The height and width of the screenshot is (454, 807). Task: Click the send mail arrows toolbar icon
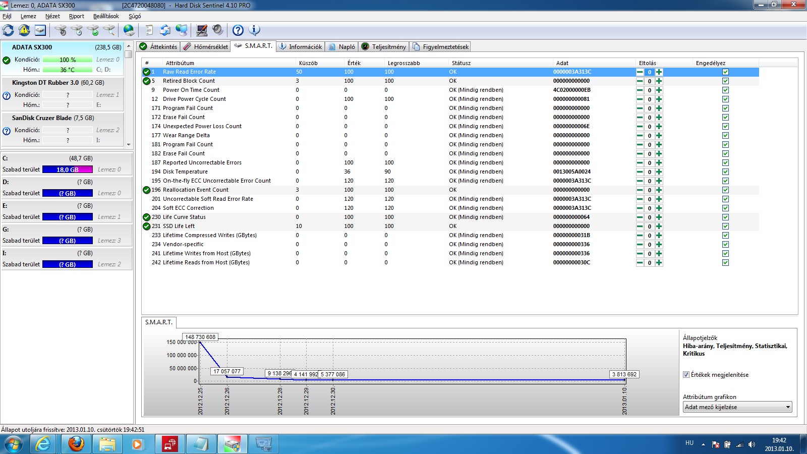pyautogui.click(x=165, y=30)
